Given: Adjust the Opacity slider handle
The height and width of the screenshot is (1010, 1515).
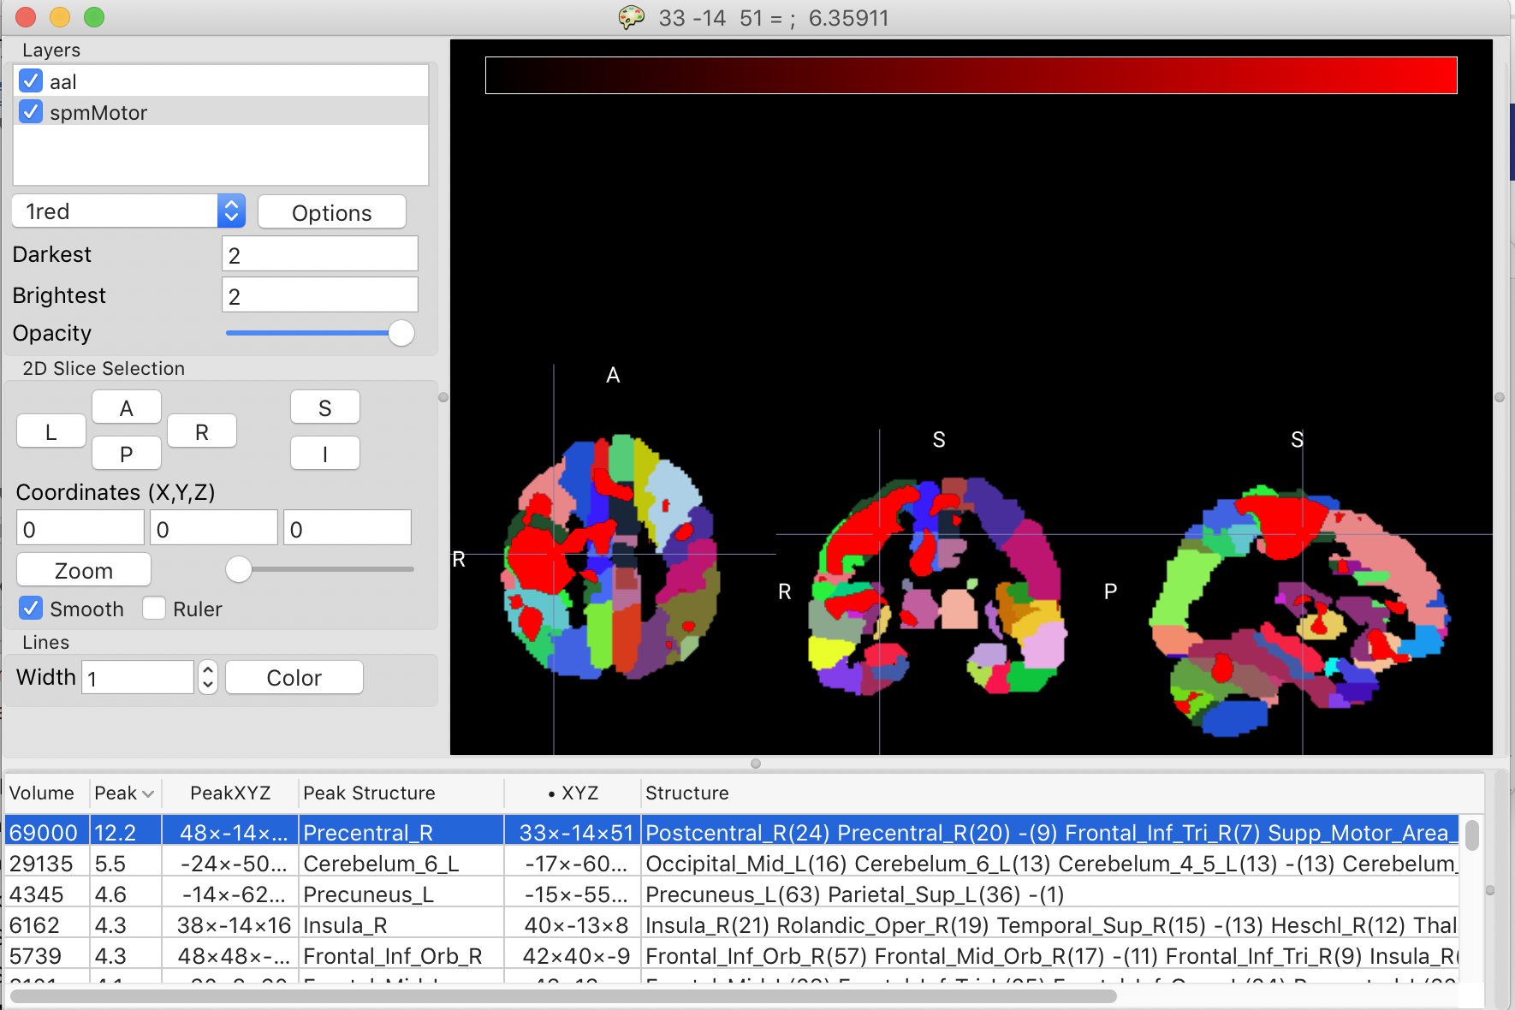Looking at the screenshot, I should pyautogui.click(x=401, y=333).
